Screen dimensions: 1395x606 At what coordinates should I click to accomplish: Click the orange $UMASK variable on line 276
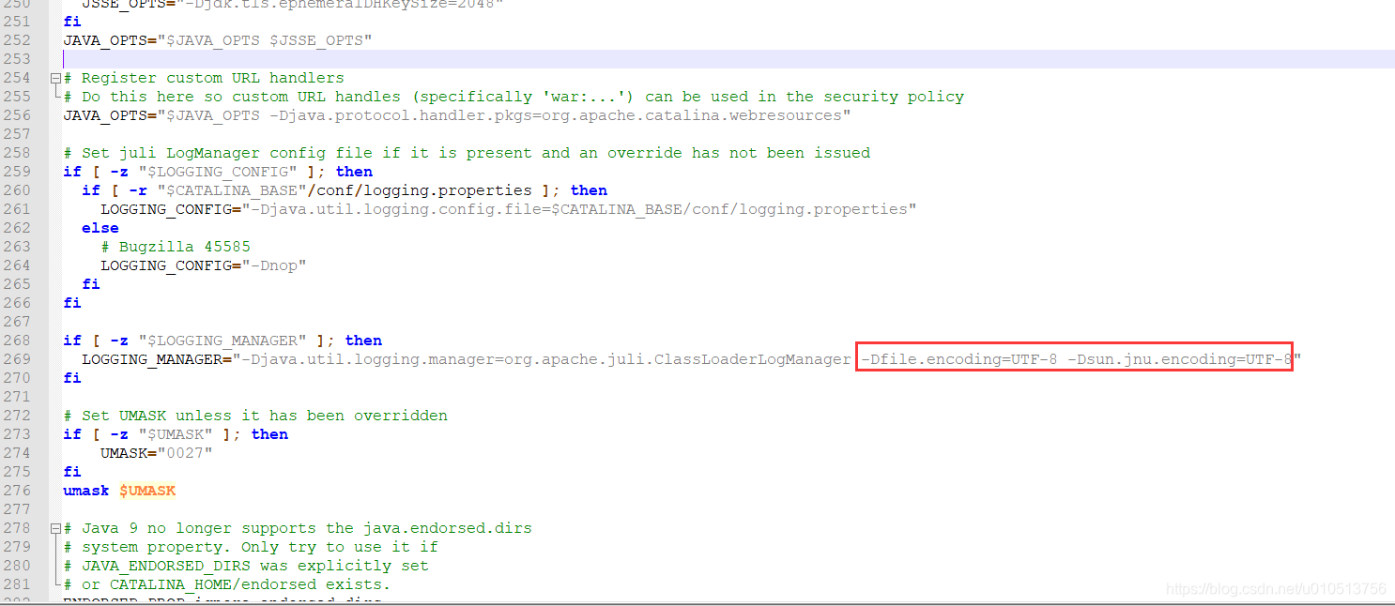coord(147,491)
